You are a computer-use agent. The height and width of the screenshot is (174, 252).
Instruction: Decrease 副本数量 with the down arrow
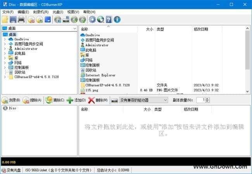click(207, 102)
